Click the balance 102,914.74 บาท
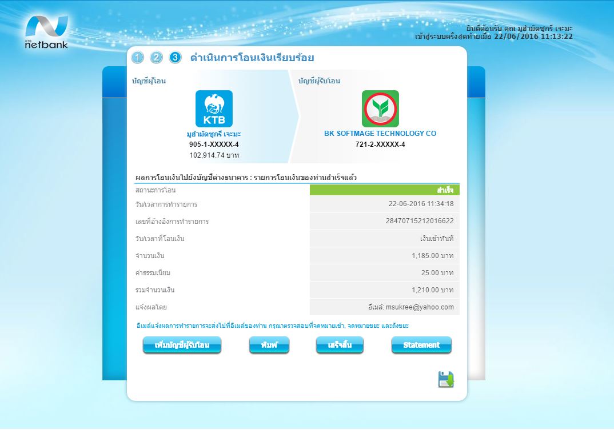The width and height of the screenshot is (614, 434). tap(214, 155)
